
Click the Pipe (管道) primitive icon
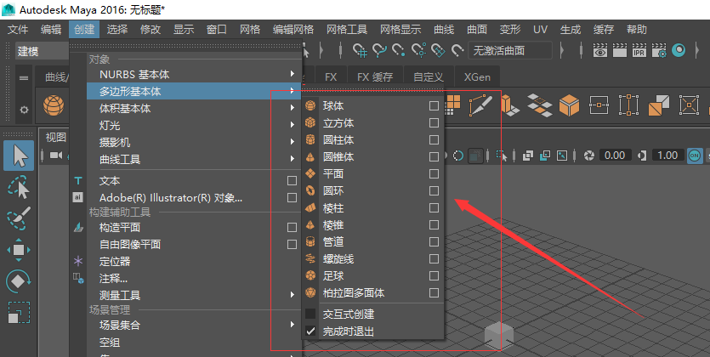[310, 241]
